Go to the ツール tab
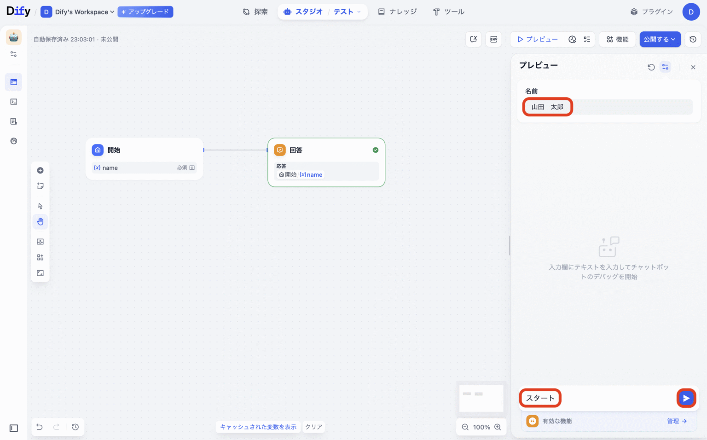Viewport: 707px width, 440px height. (x=449, y=12)
